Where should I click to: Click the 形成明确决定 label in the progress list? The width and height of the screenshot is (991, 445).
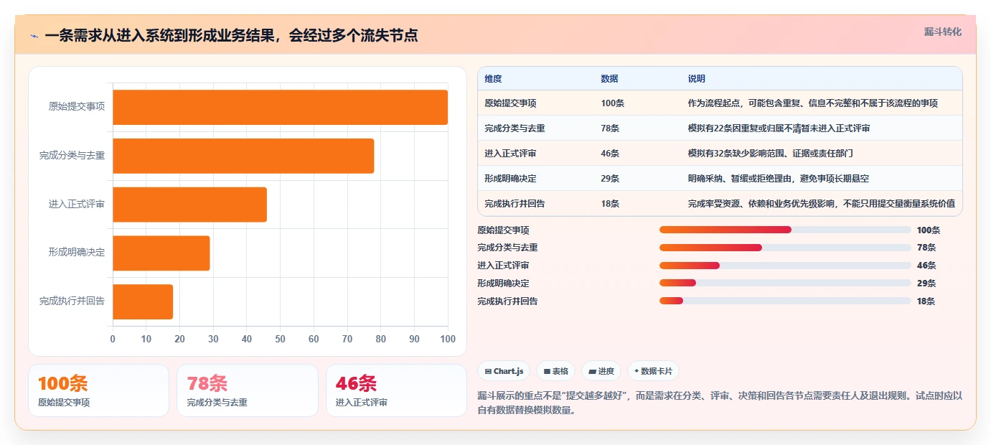click(503, 284)
